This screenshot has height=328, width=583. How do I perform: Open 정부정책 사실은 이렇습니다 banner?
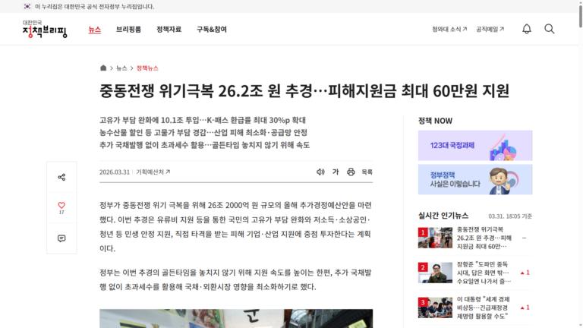click(x=475, y=180)
